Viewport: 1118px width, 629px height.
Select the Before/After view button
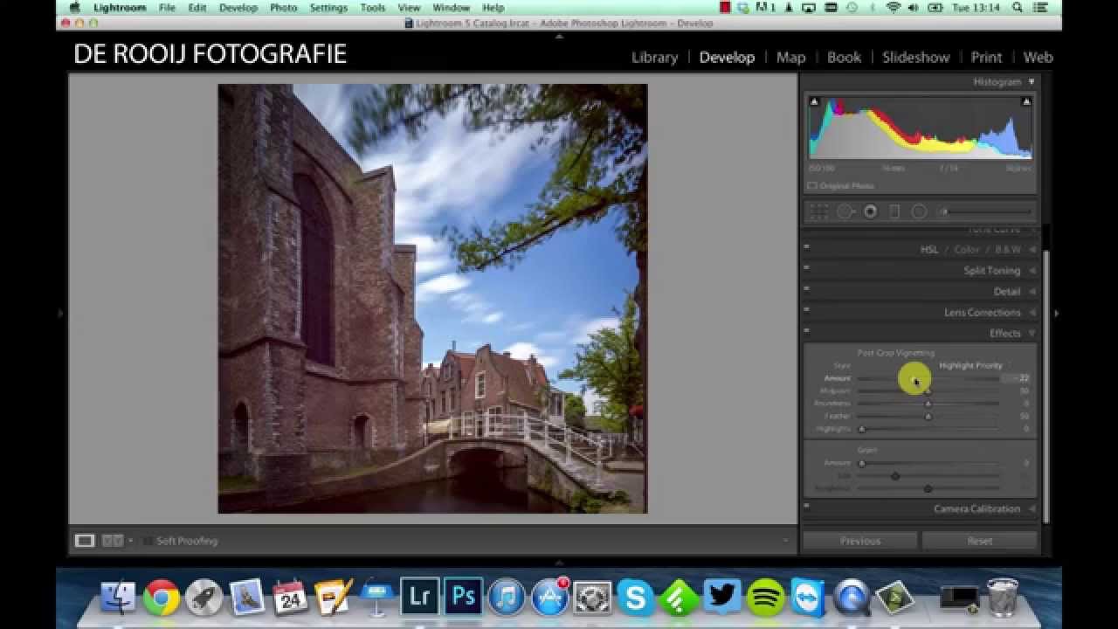tap(113, 541)
